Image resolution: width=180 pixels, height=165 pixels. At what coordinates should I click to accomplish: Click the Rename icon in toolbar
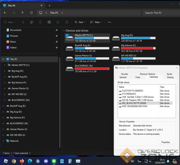pos(49,22)
